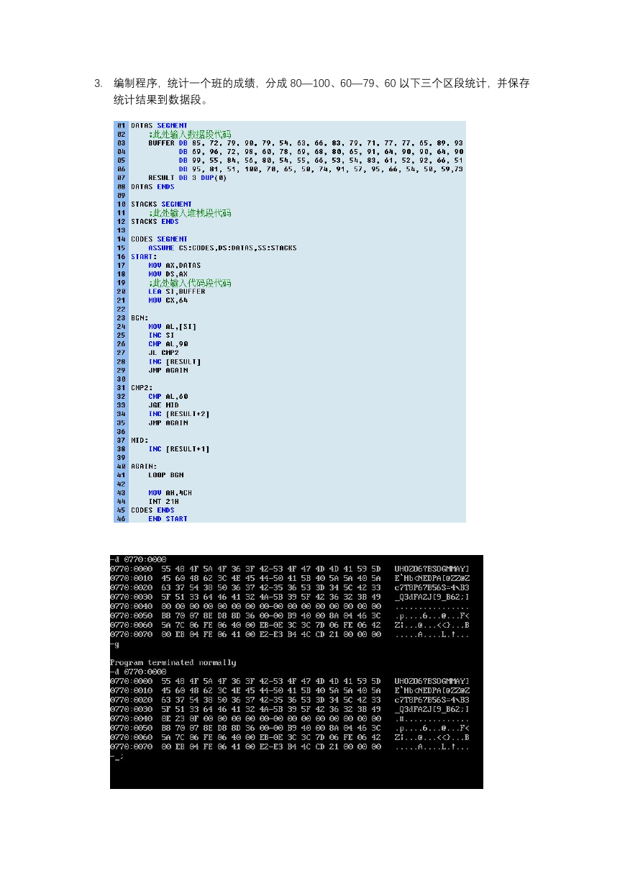The width and height of the screenshot is (625, 884).
Task: Click the 'END START' code line
Action: coord(168,519)
